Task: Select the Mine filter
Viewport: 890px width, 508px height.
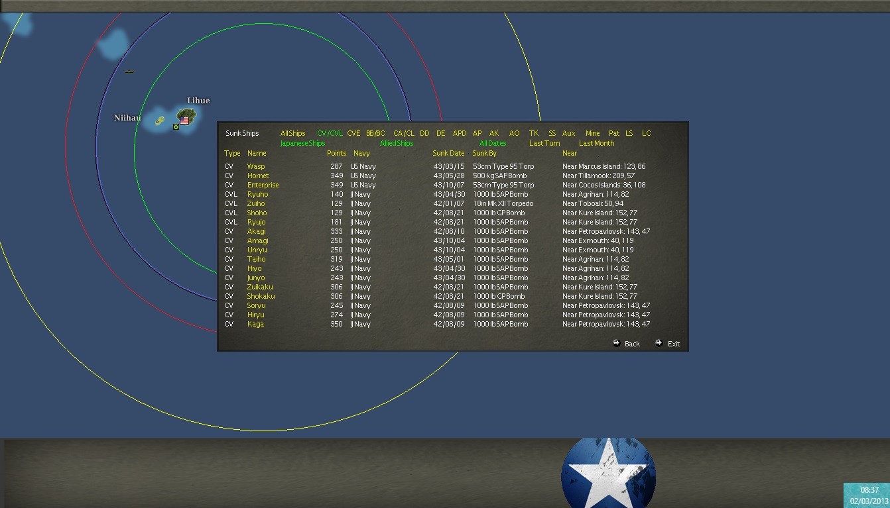Action: (x=593, y=133)
